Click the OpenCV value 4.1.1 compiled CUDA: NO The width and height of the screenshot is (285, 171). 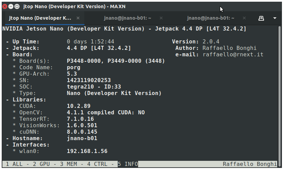coord(106,113)
